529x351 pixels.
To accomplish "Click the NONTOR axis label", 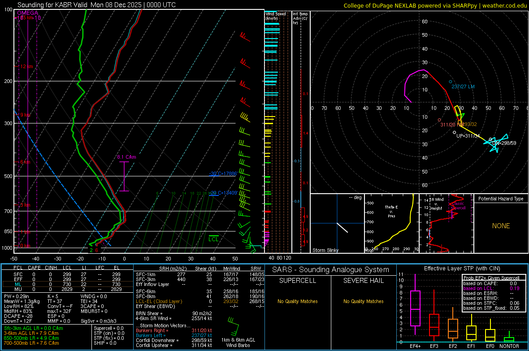I will [509, 346].
